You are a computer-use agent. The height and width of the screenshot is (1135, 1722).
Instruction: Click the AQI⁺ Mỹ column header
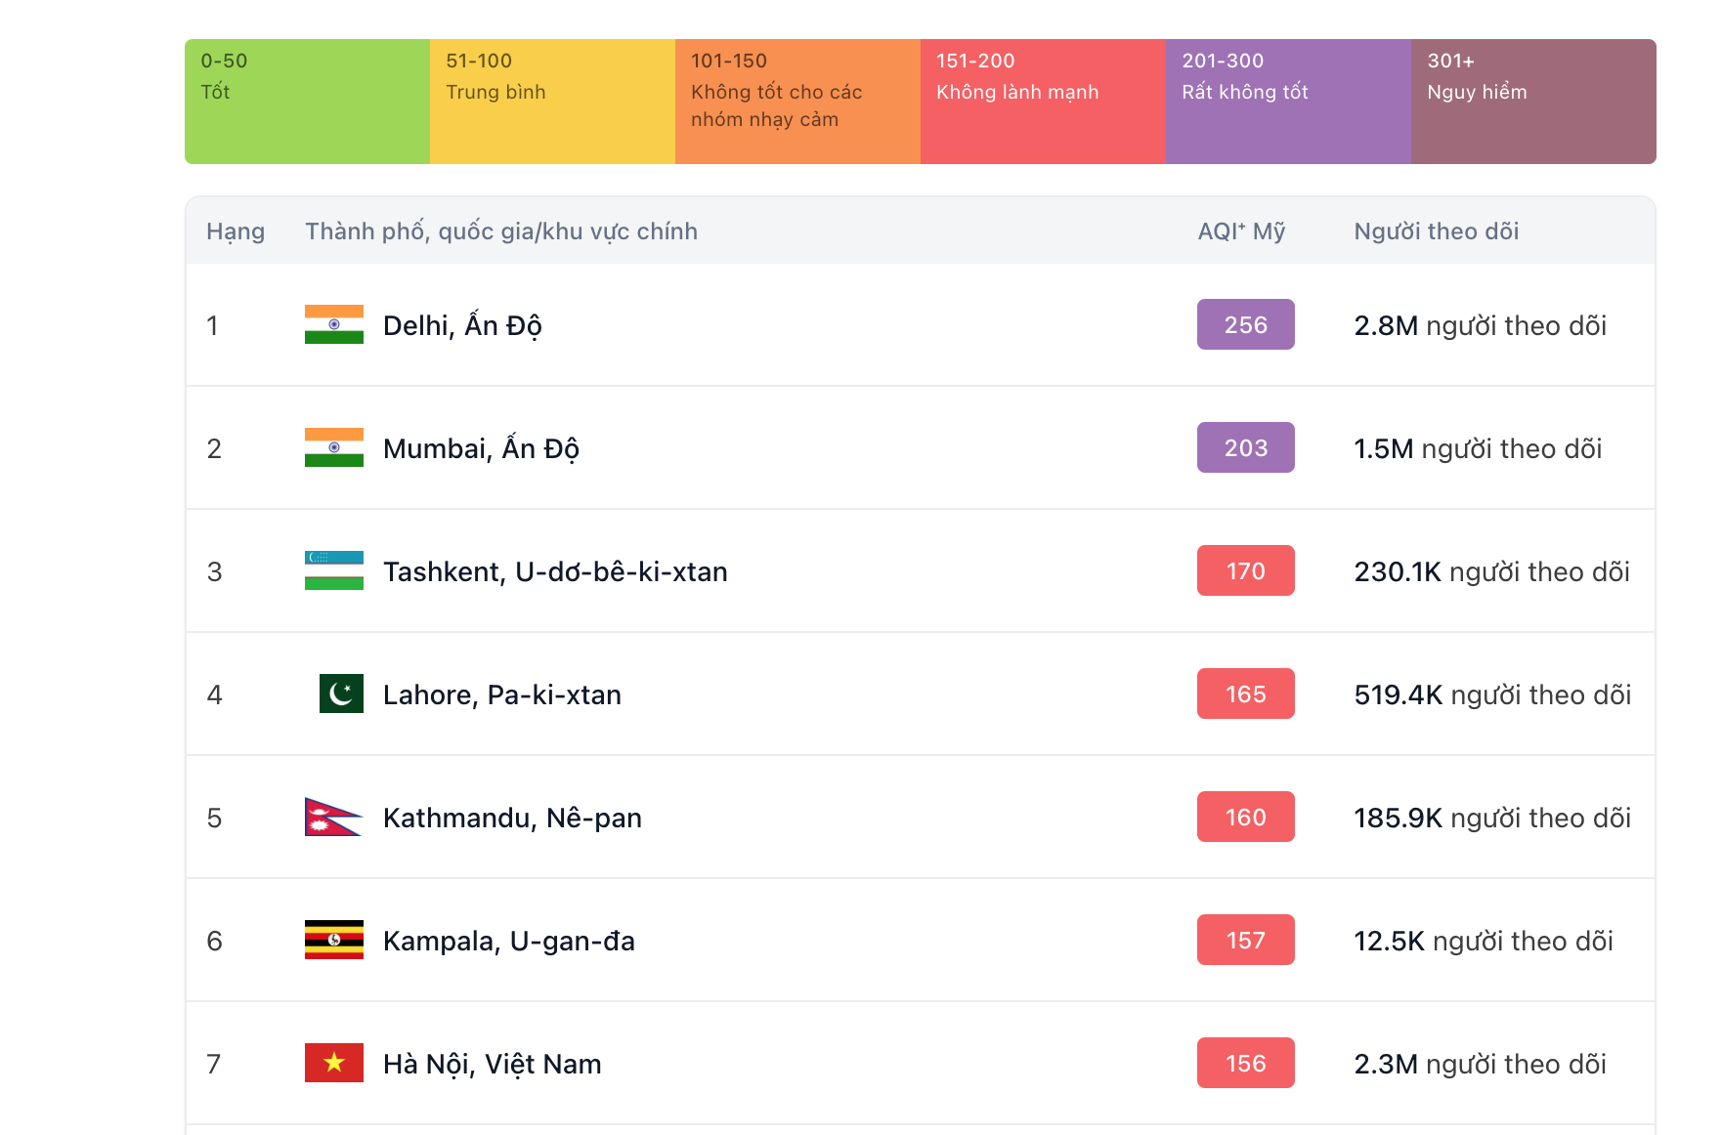click(x=1241, y=231)
